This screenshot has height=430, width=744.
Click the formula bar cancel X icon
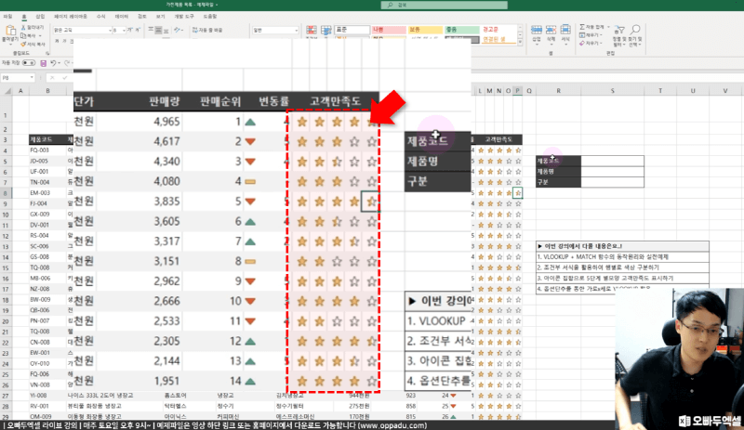point(52,77)
